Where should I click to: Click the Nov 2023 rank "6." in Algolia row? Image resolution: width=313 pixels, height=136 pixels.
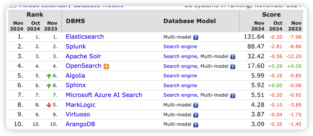coord(55,76)
